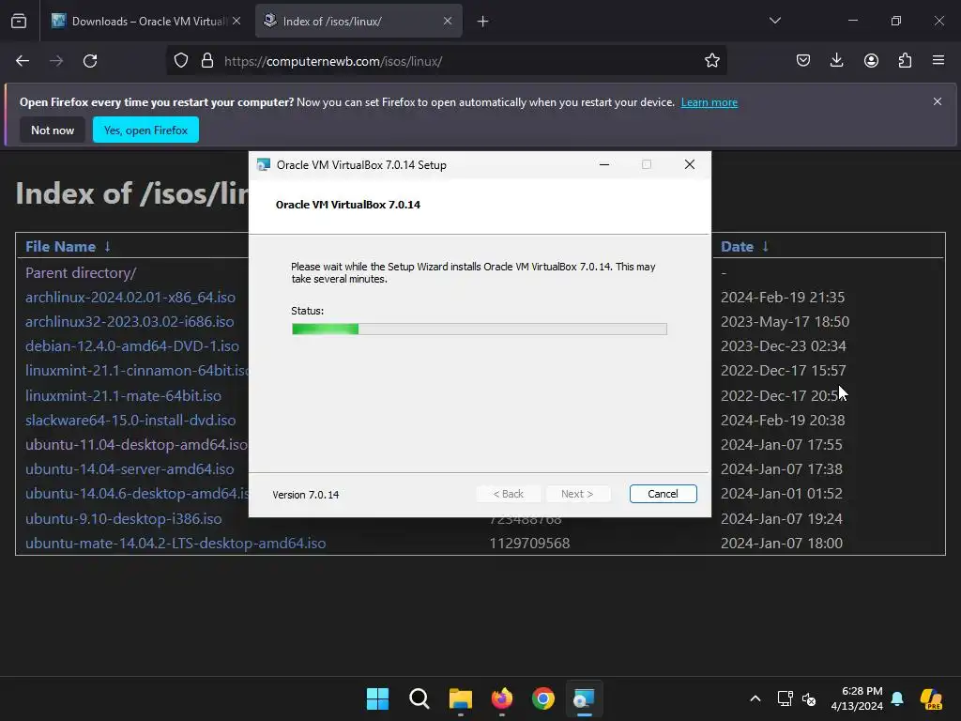Close the VirtualBox Setup dialog

point(690,164)
